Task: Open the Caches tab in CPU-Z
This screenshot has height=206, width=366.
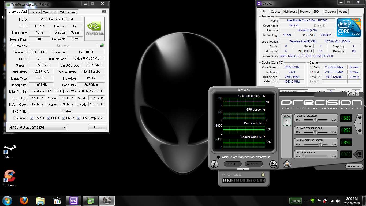Action: coord(275,12)
